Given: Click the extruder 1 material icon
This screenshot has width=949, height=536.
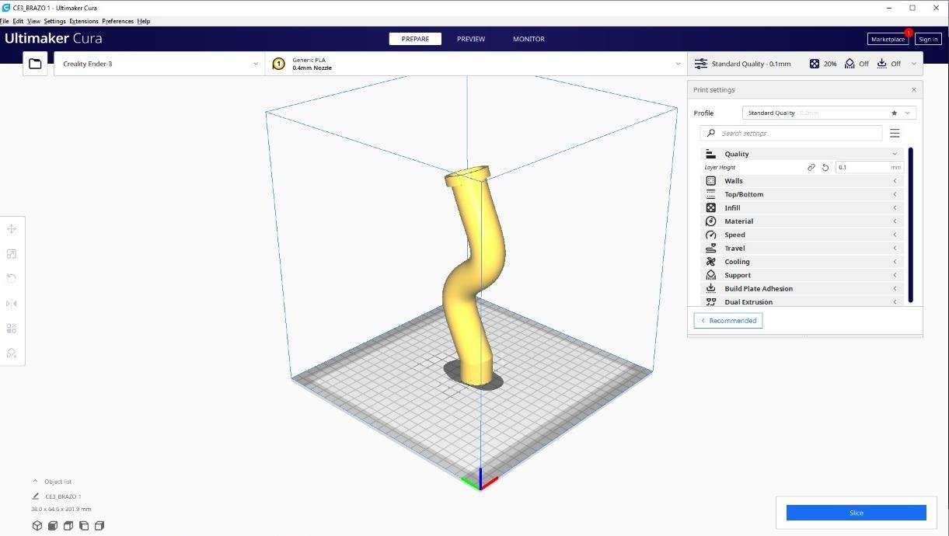Looking at the screenshot, I should [278, 64].
